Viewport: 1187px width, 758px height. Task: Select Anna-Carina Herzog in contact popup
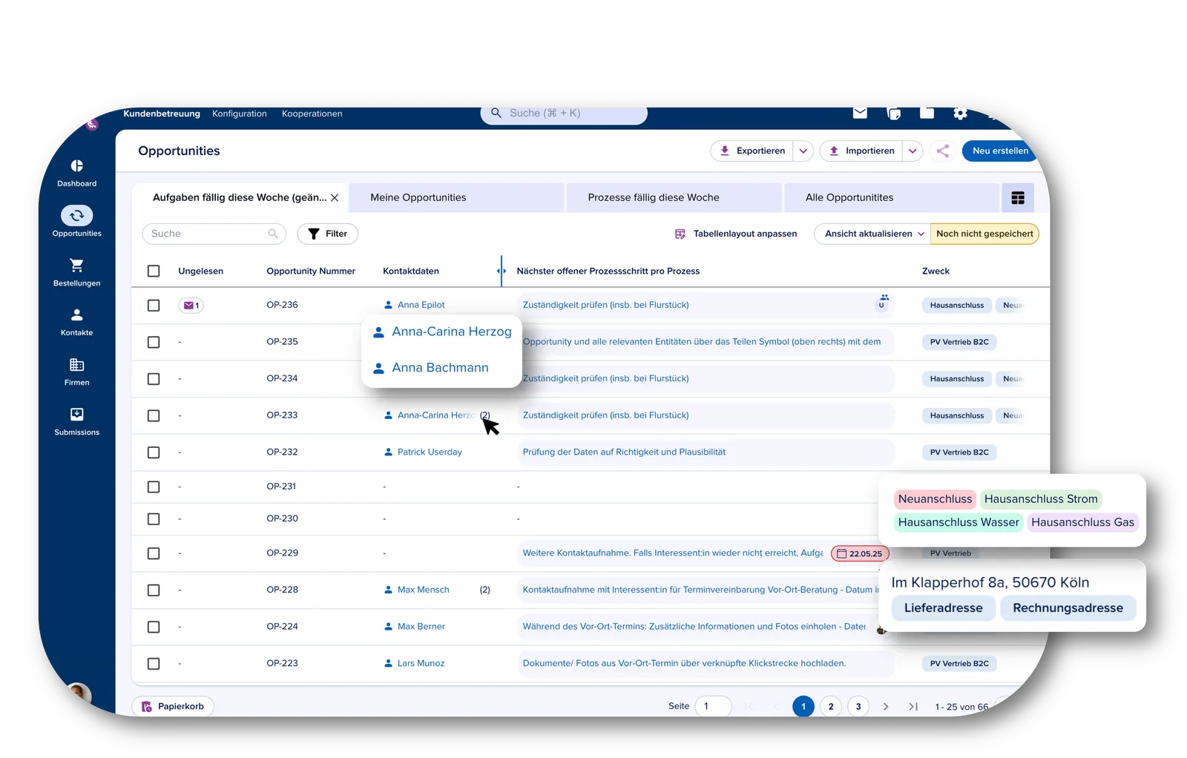coord(442,332)
